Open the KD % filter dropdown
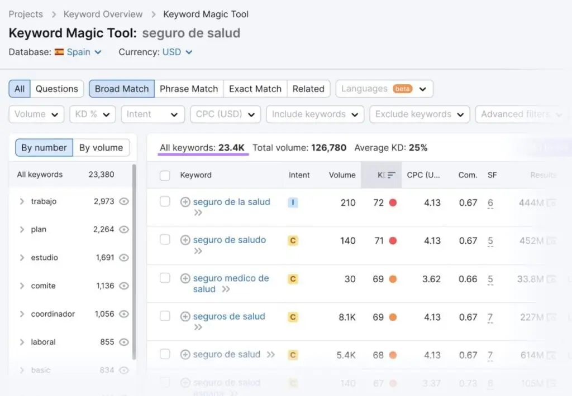 (x=93, y=114)
